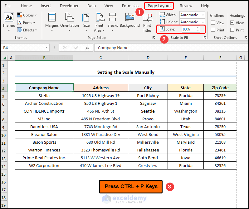Click the Scale icon
Image resolution: width=249 pixels, height=209 pixels.
162,29
